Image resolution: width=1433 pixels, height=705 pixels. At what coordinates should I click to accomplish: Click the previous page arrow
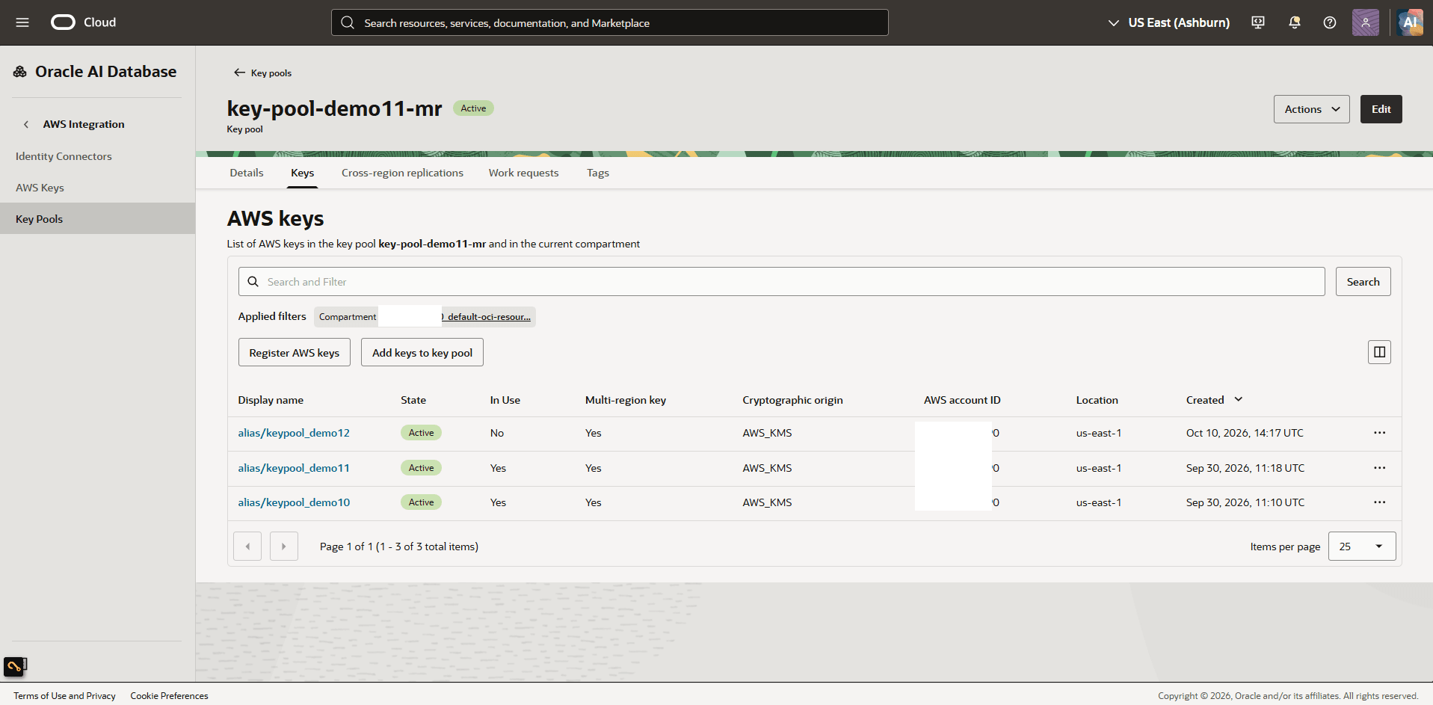pos(247,547)
